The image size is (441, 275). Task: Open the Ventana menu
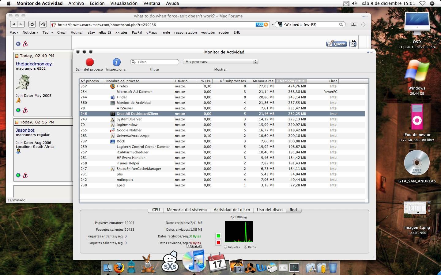coord(152,3)
